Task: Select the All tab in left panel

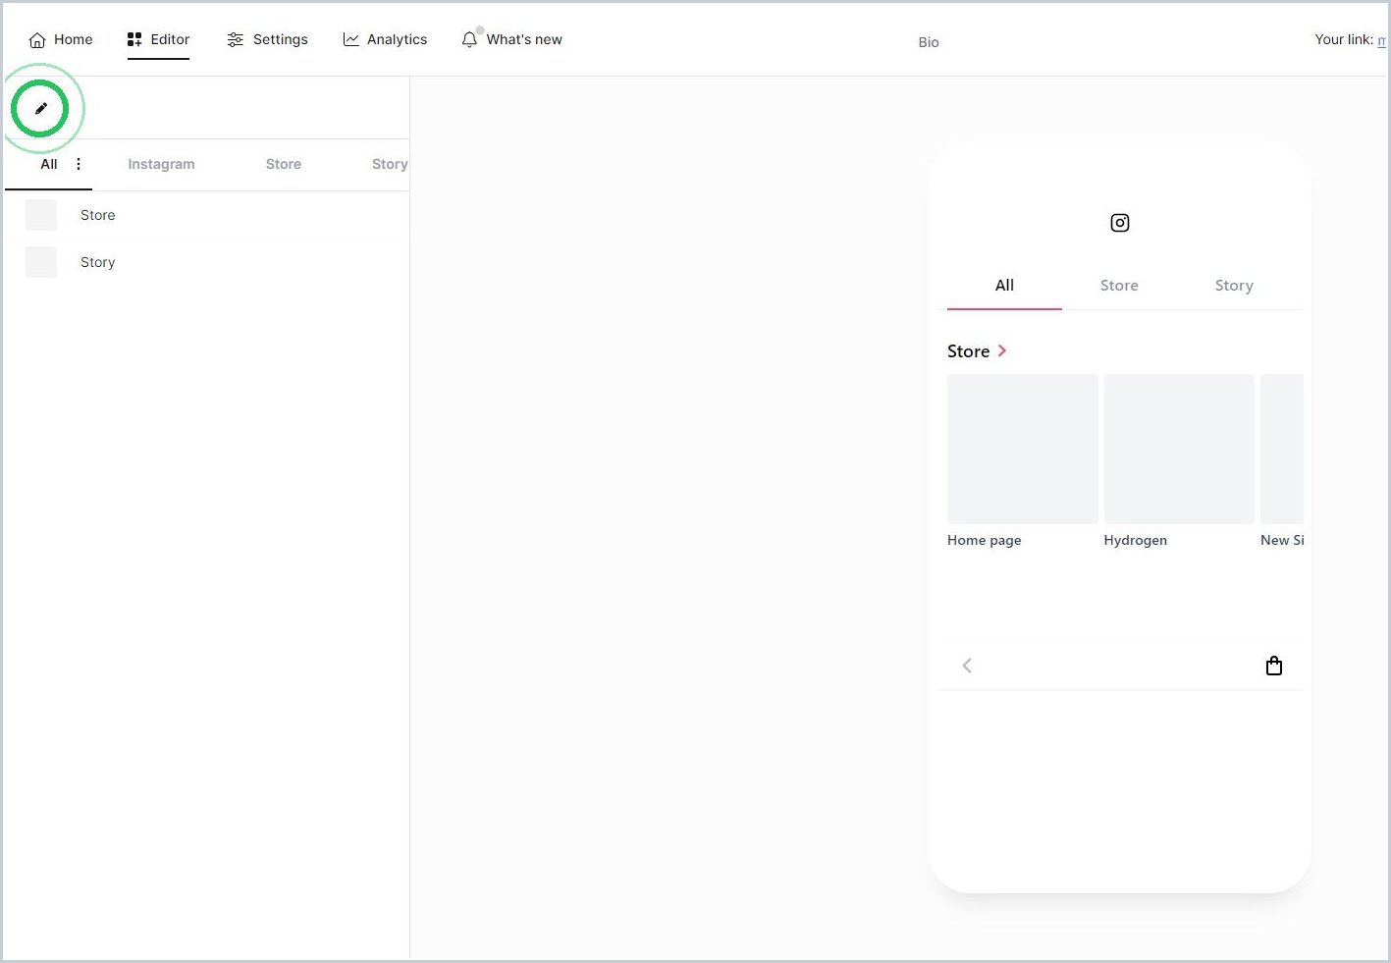Action: tap(49, 164)
